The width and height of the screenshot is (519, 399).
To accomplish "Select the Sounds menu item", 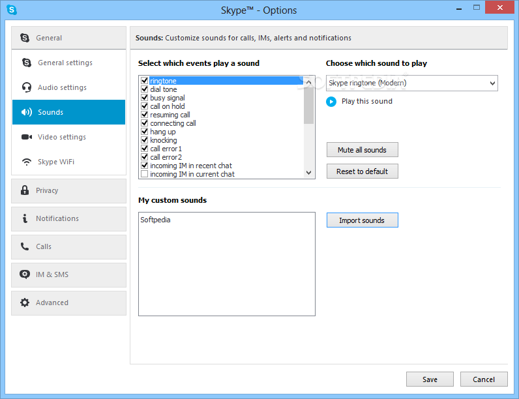I will pyautogui.click(x=69, y=112).
